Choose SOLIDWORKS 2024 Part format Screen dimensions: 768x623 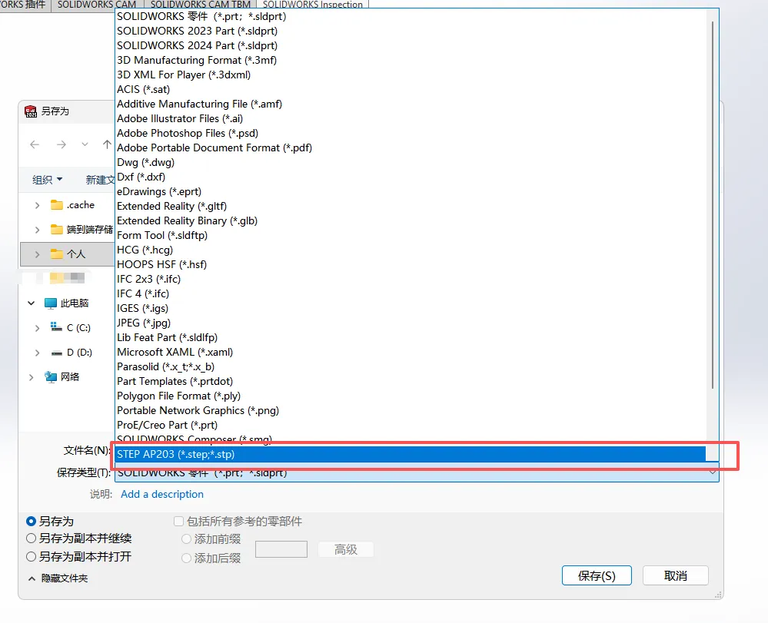(x=411, y=45)
